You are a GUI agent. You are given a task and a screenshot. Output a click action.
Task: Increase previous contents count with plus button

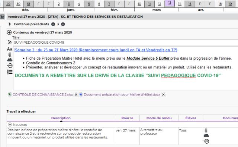(x=63, y=24)
